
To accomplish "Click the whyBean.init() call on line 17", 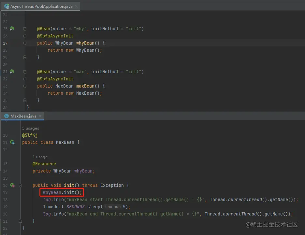I will (62, 192).
